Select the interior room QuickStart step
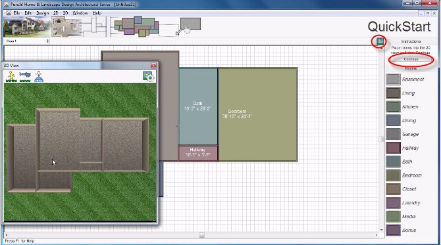The width and height of the screenshot is (441, 245). (x=66, y=27)
